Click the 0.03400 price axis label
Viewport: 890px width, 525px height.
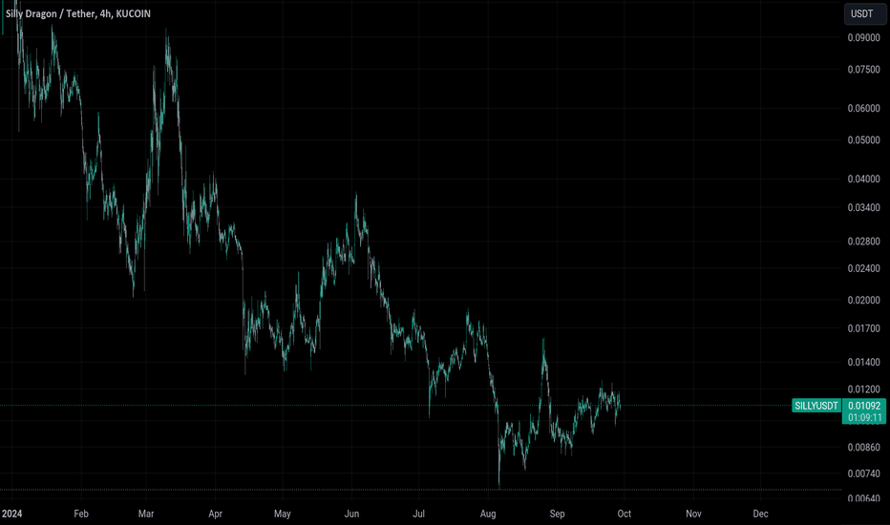[863, 208]
